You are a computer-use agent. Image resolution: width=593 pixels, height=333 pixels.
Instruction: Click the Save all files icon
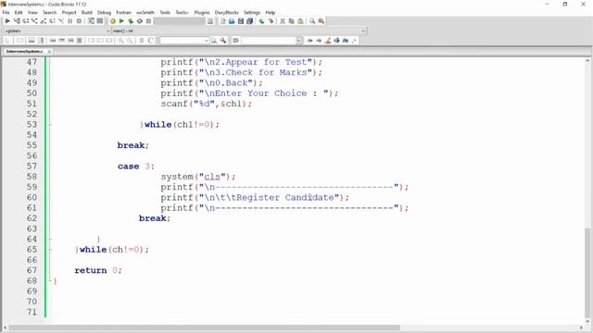tap(249, 21)
